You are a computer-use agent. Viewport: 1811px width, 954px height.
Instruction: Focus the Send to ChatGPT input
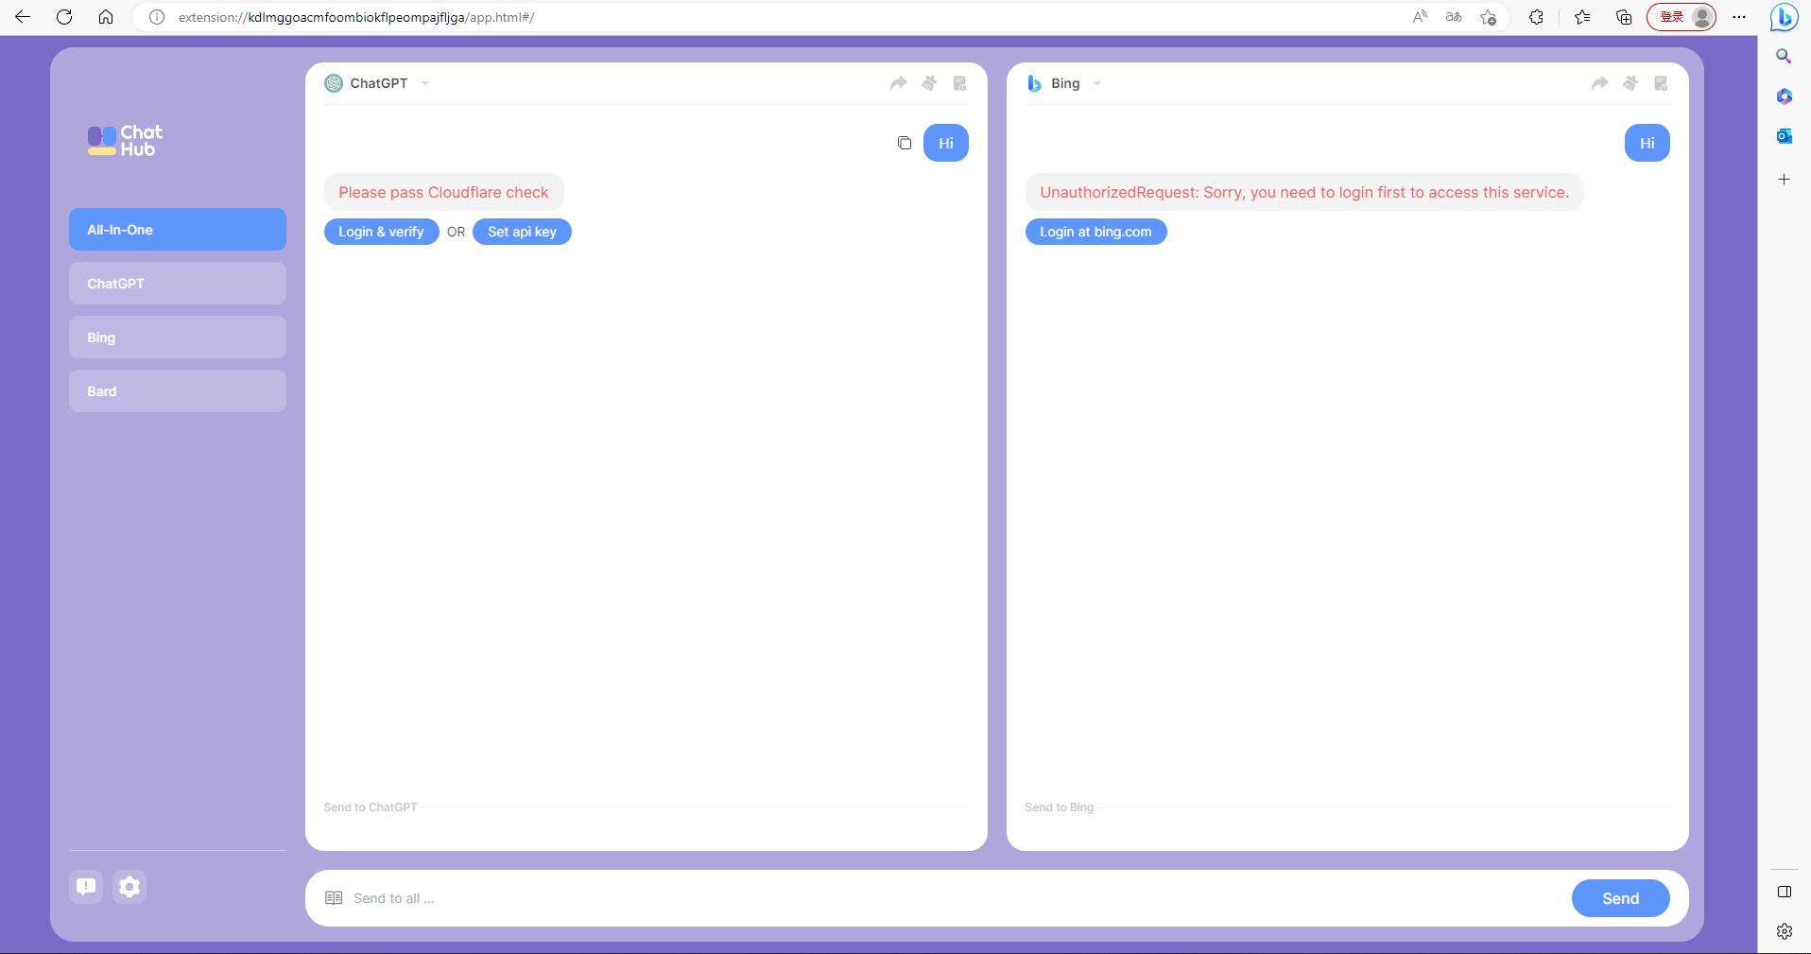[x=646, y=823]
